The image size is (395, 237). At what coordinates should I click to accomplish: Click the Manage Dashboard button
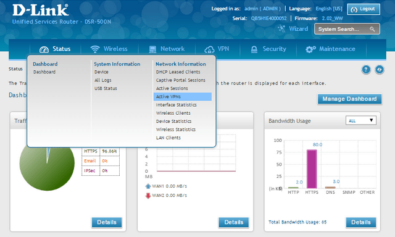[x=349, y=99]
